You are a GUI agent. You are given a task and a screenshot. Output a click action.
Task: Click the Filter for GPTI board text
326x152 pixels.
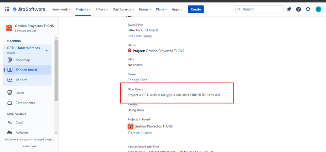tap(143, 30)
